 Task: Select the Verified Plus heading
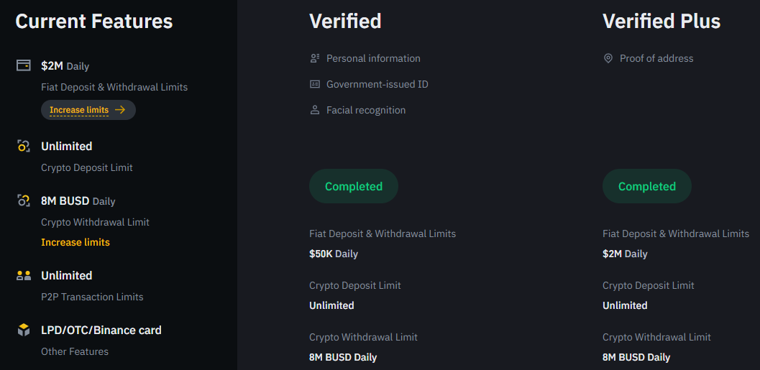(x=661, y=22)
